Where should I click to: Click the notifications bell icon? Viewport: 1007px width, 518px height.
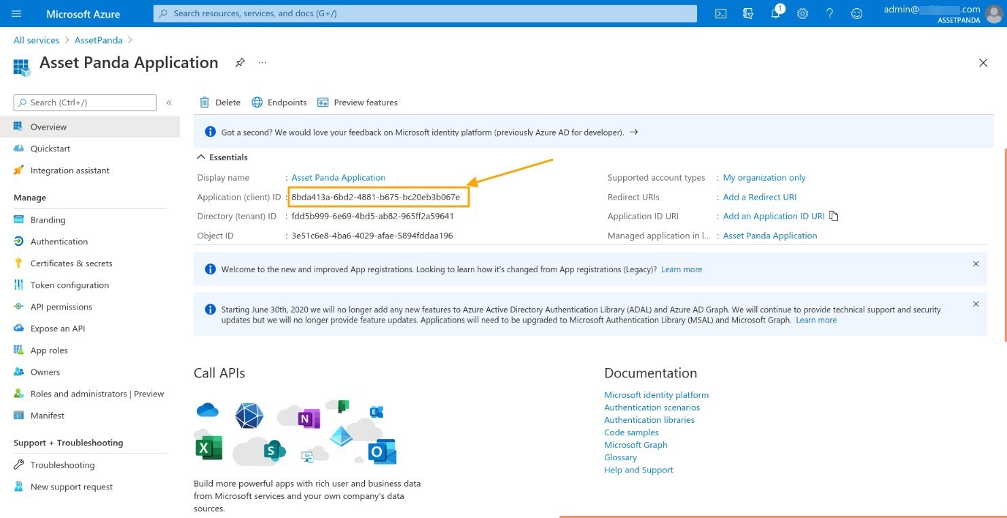pos(775,14)
